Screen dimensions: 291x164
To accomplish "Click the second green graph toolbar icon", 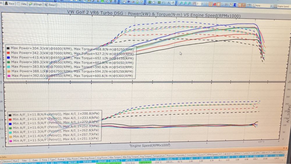I will tap(159, 3).
